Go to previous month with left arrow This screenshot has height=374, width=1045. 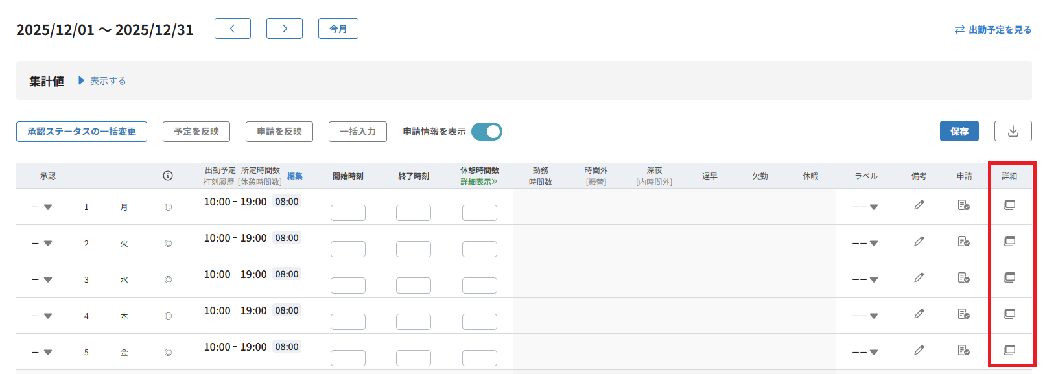tap(232, 29)
